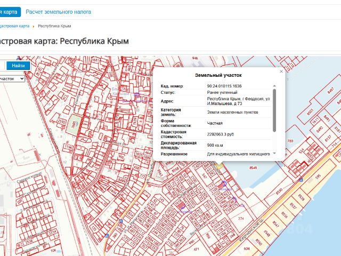Image resolution: width=341 pixels, height=256 pixels.
Task: Click the Садовое кольцо street label
Action: click(29, 178)
